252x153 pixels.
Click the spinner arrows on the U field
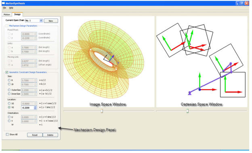35,117
